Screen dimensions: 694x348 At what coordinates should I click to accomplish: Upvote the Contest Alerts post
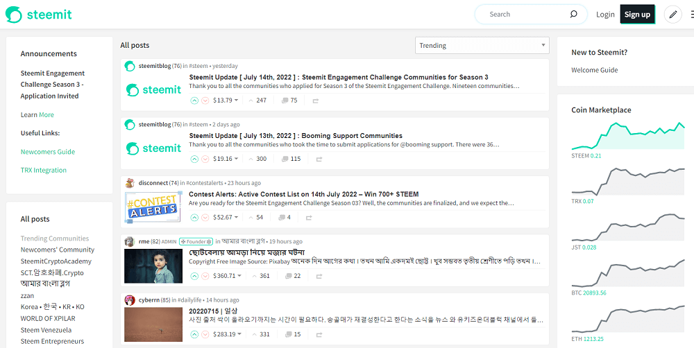pos(194,217)
